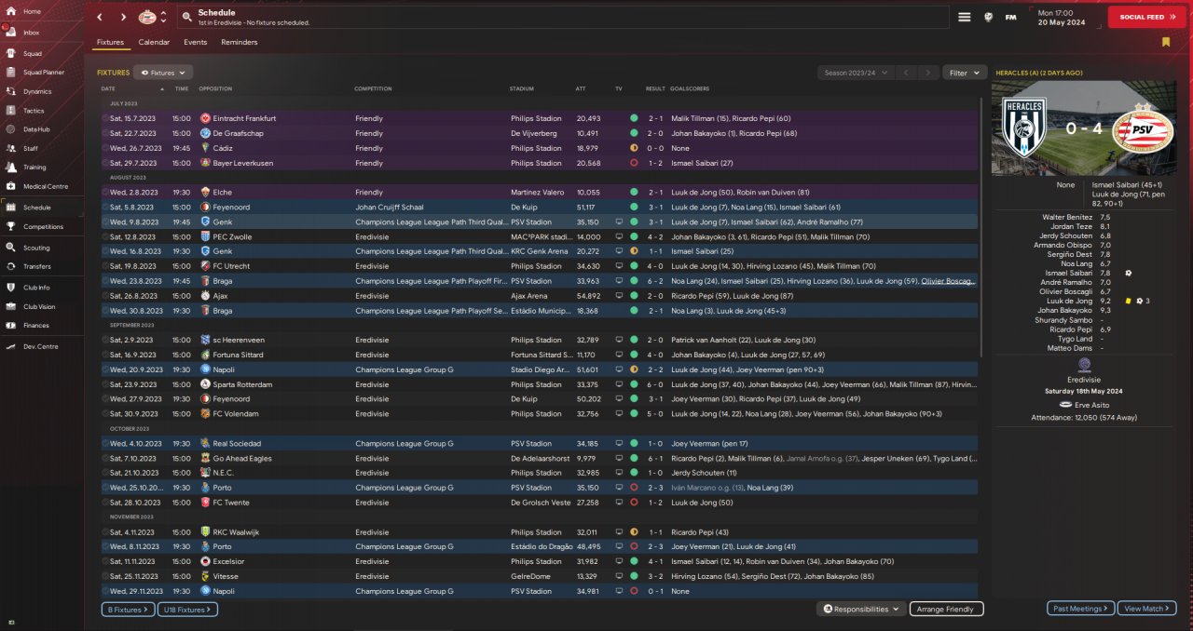Click the Heracles vs PSV match thumbnail
Viewport: 1193px width, 631px height.
tap(1086, 128)
